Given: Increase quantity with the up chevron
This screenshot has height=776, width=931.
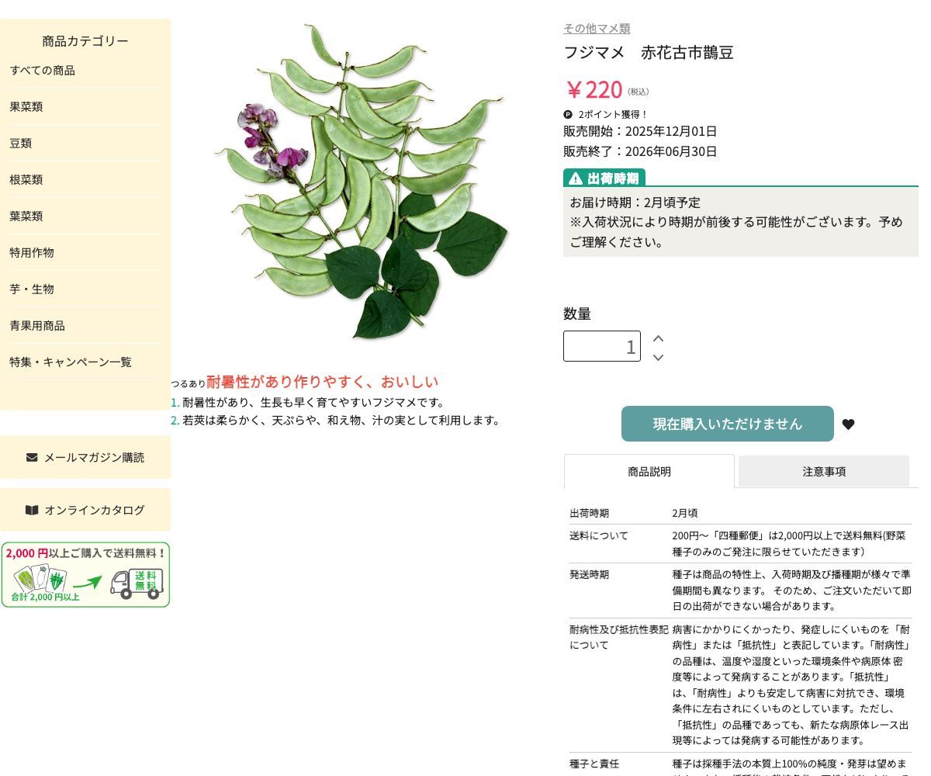Looking at the screenshot, I should click(x=658, y=338).
